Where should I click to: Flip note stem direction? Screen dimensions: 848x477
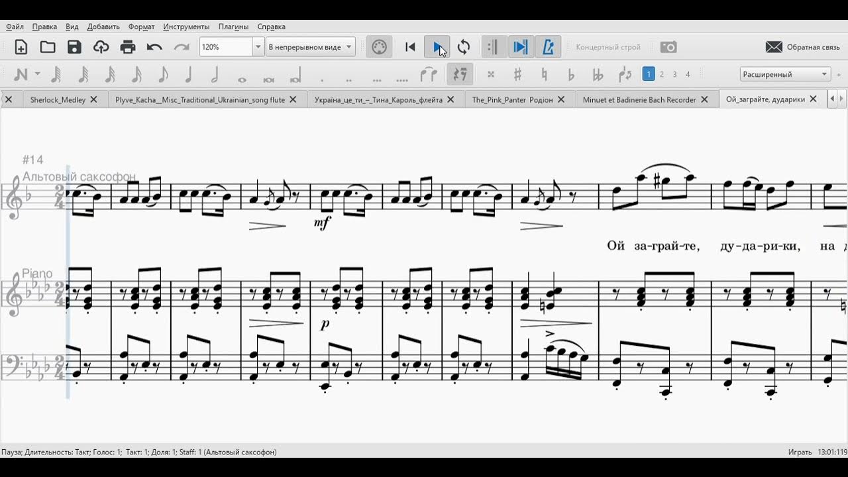[624, 74]
